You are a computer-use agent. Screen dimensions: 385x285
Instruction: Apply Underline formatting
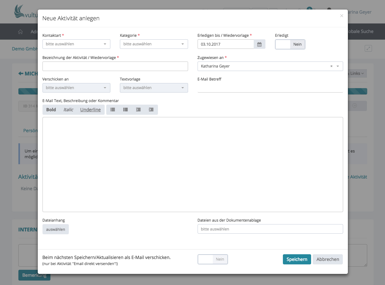(90, 110)
